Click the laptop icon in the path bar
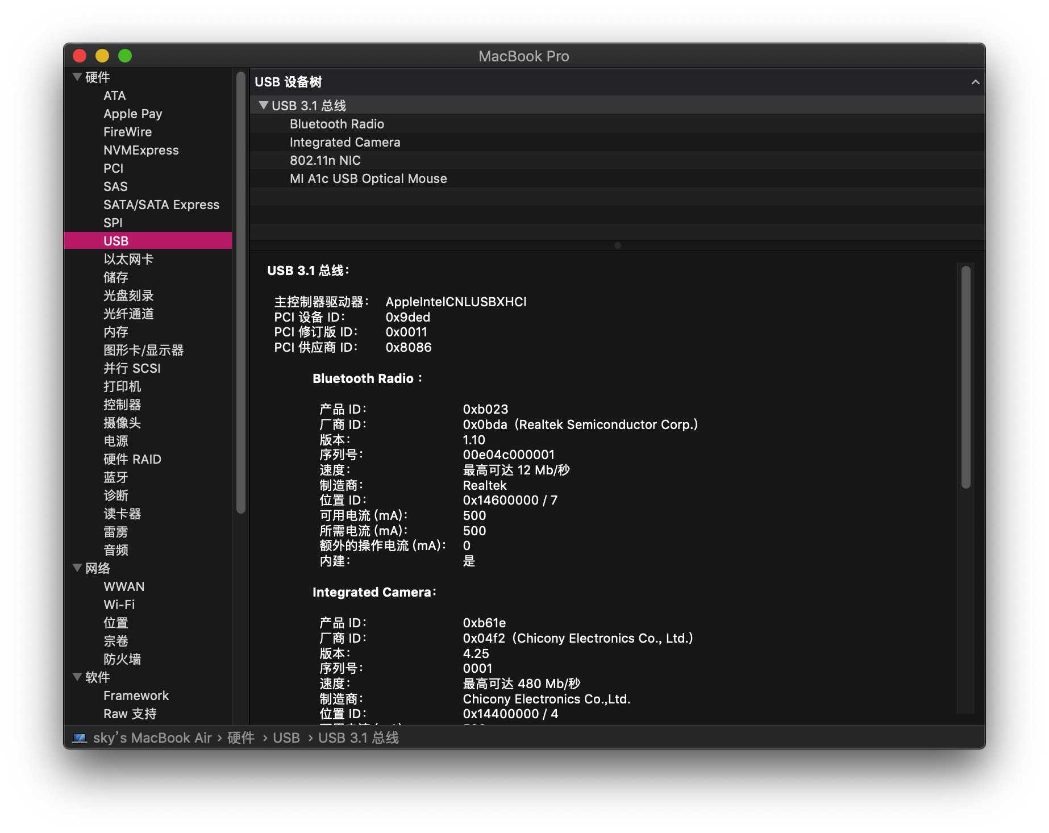The height and width of the screenshot is (833, 1049). [80, 738]
